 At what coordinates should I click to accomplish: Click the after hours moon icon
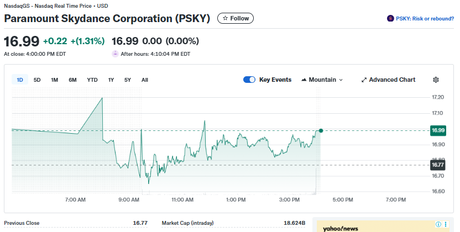click(115, 54)
